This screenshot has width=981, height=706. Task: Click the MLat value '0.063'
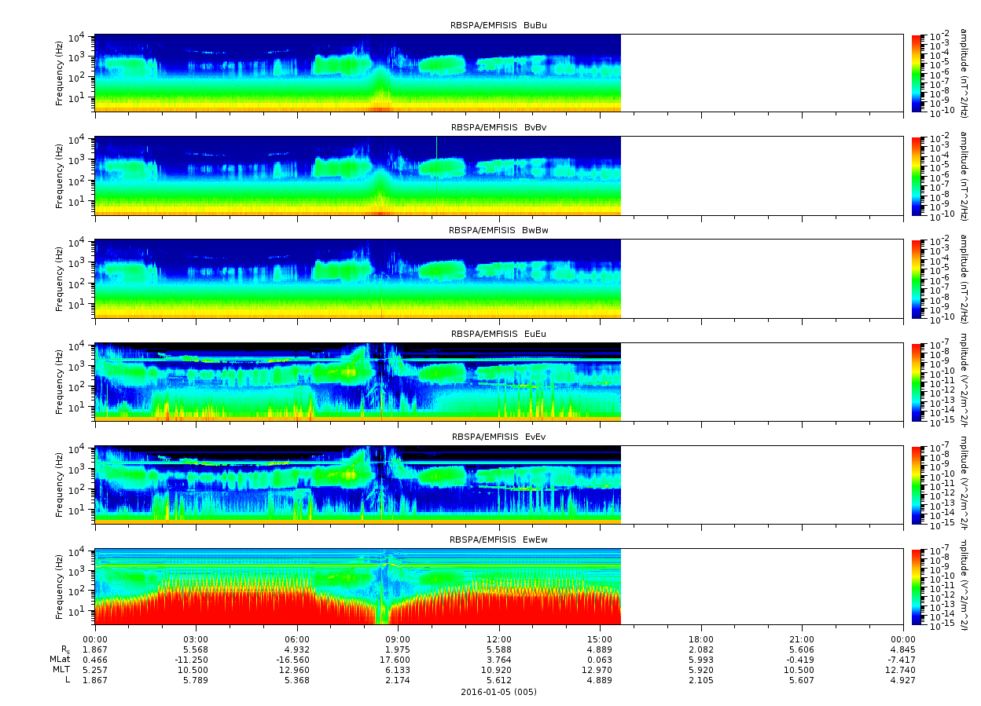(x=600, y=659)
